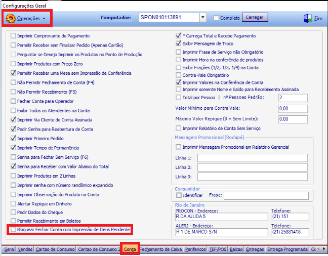328x256 pixels.
Task: Switch to the Perifericos tab
Action: (195, 249)
